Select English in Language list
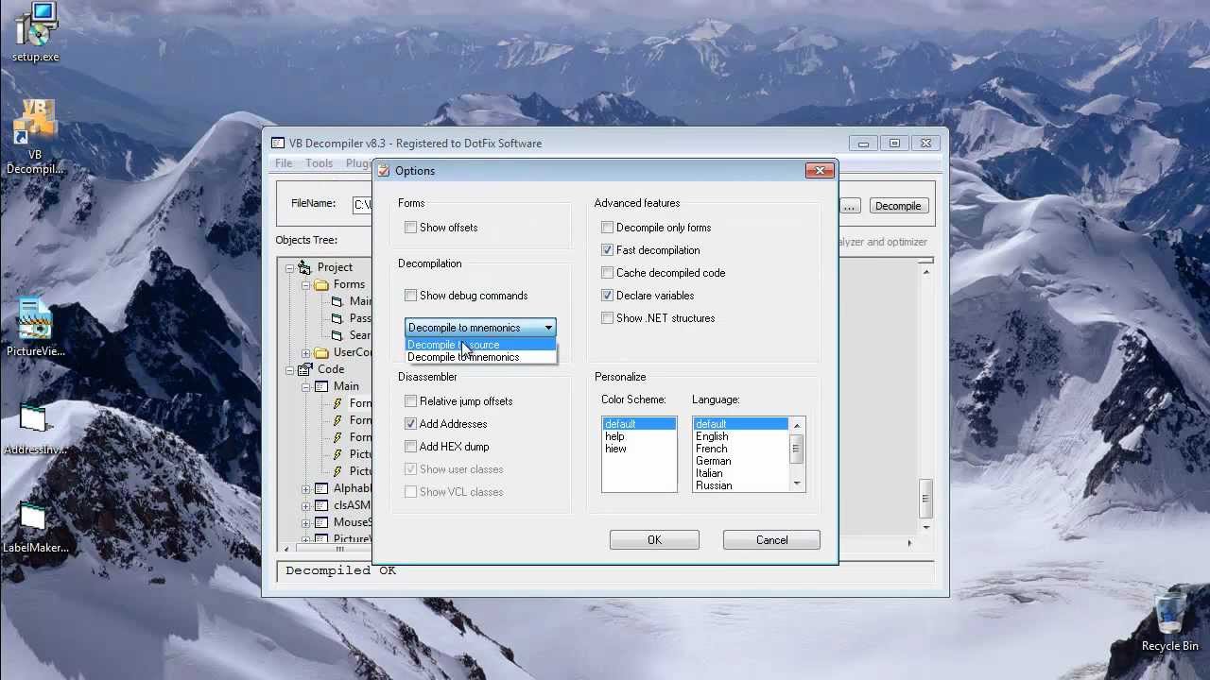This screenshot has height=680, width=1210. click(x=741, y=436)
